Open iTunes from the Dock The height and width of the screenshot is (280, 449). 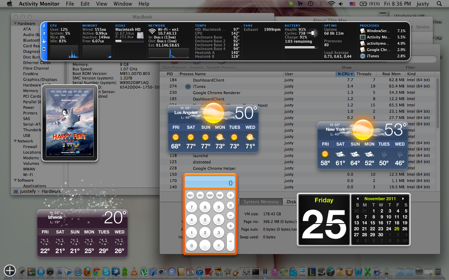click(199, 272)
